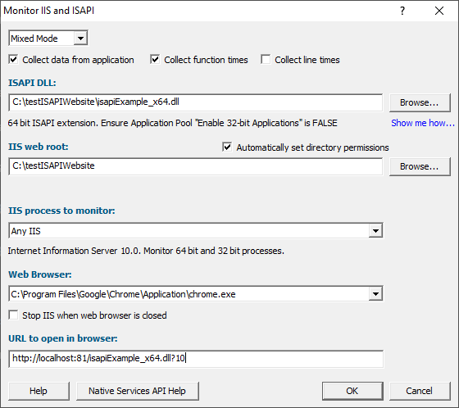Image resolution: width=459 pixels, height=408 pixels.
Task: Cancel the Monitor IIS and ISAPI dialog
Action: pos(420,391)
